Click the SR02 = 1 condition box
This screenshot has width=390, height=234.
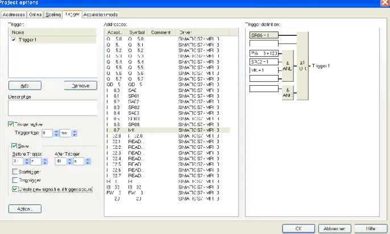(x=264, y=62)
